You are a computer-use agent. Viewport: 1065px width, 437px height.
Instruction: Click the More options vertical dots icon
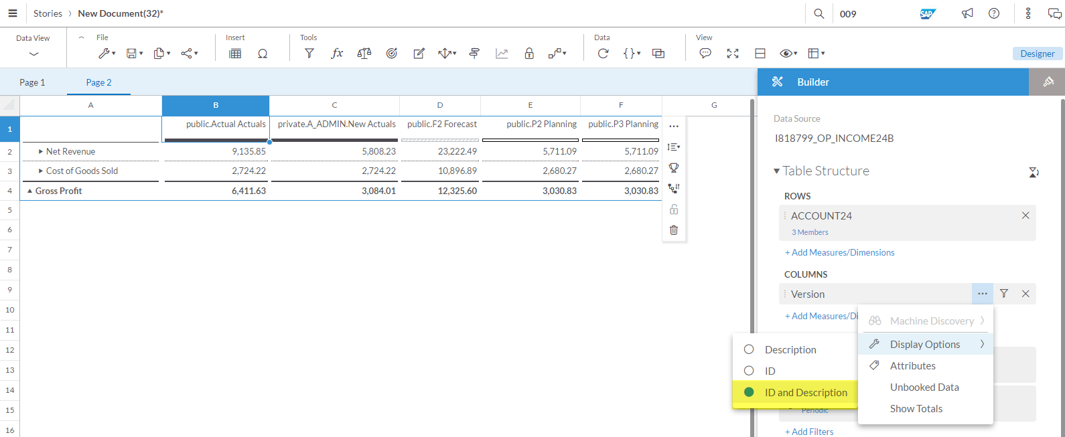[x=1028, y=13]
